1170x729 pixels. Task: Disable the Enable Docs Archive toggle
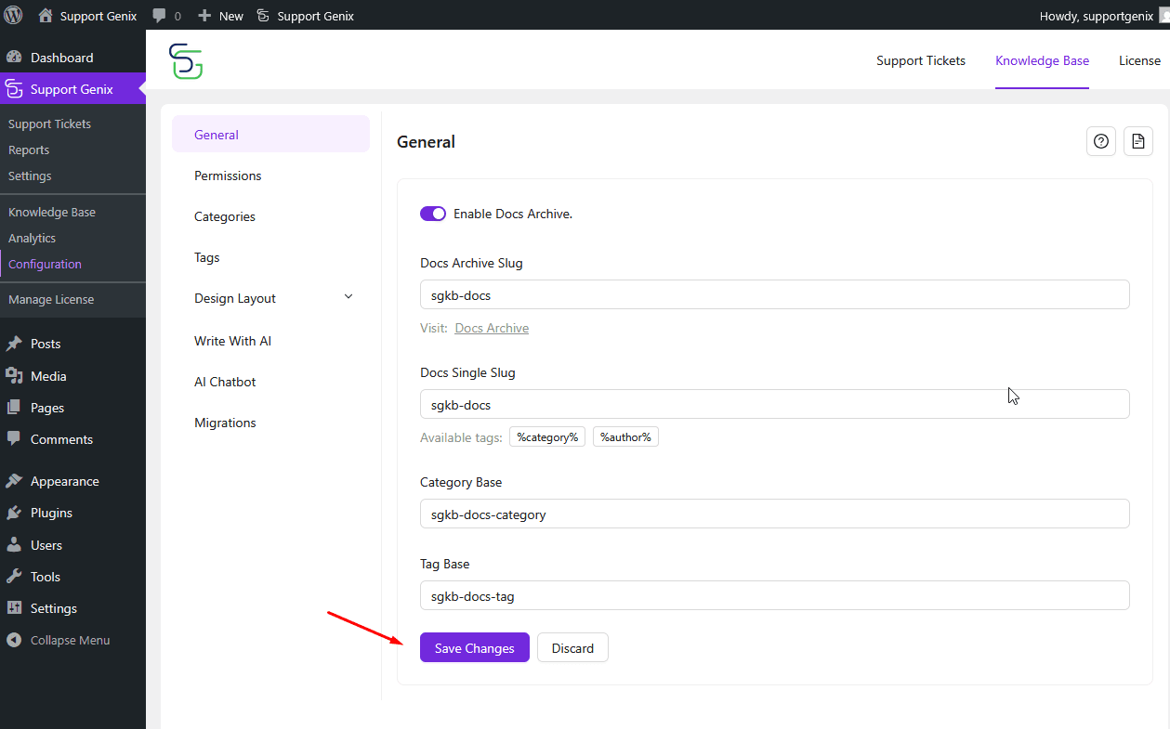[433, 214]
